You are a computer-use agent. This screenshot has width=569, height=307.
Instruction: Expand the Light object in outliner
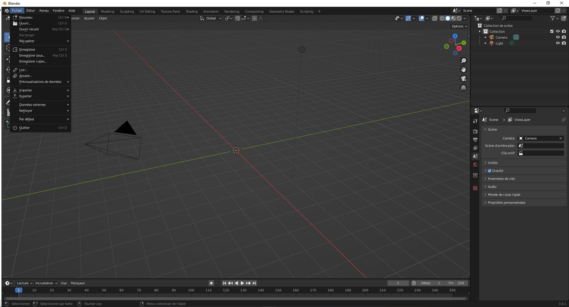tap(485, 43)
